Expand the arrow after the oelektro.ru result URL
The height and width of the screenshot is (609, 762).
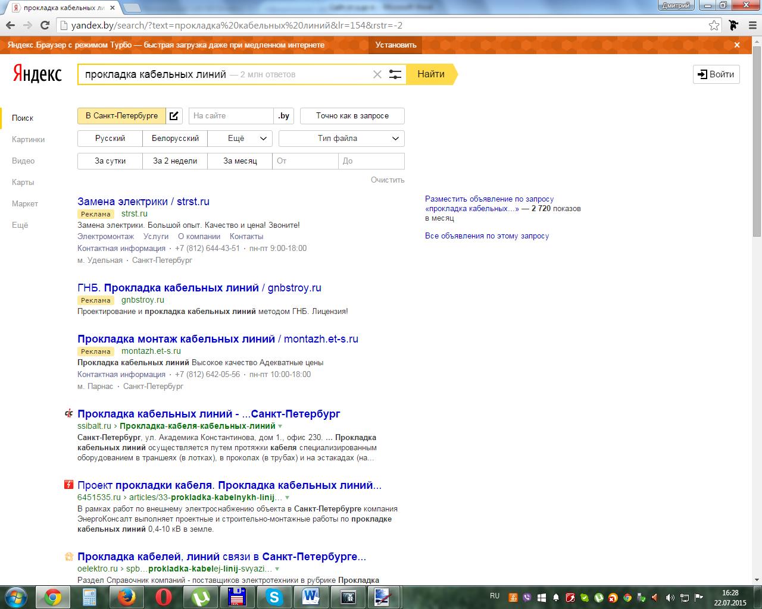[x=277, y=569]
